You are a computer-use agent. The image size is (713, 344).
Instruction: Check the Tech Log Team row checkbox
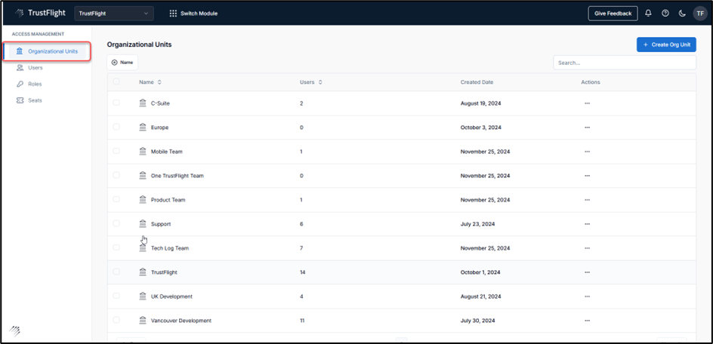click(116, 247)
